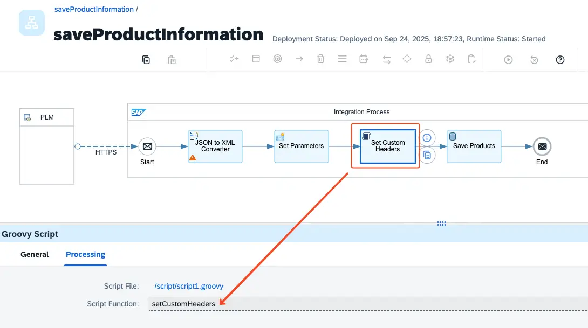Image resolution: width=588 pixels, height=328 pixels.
Task: Open the hamburger lines toolbar menu
Action: (342, 59)
